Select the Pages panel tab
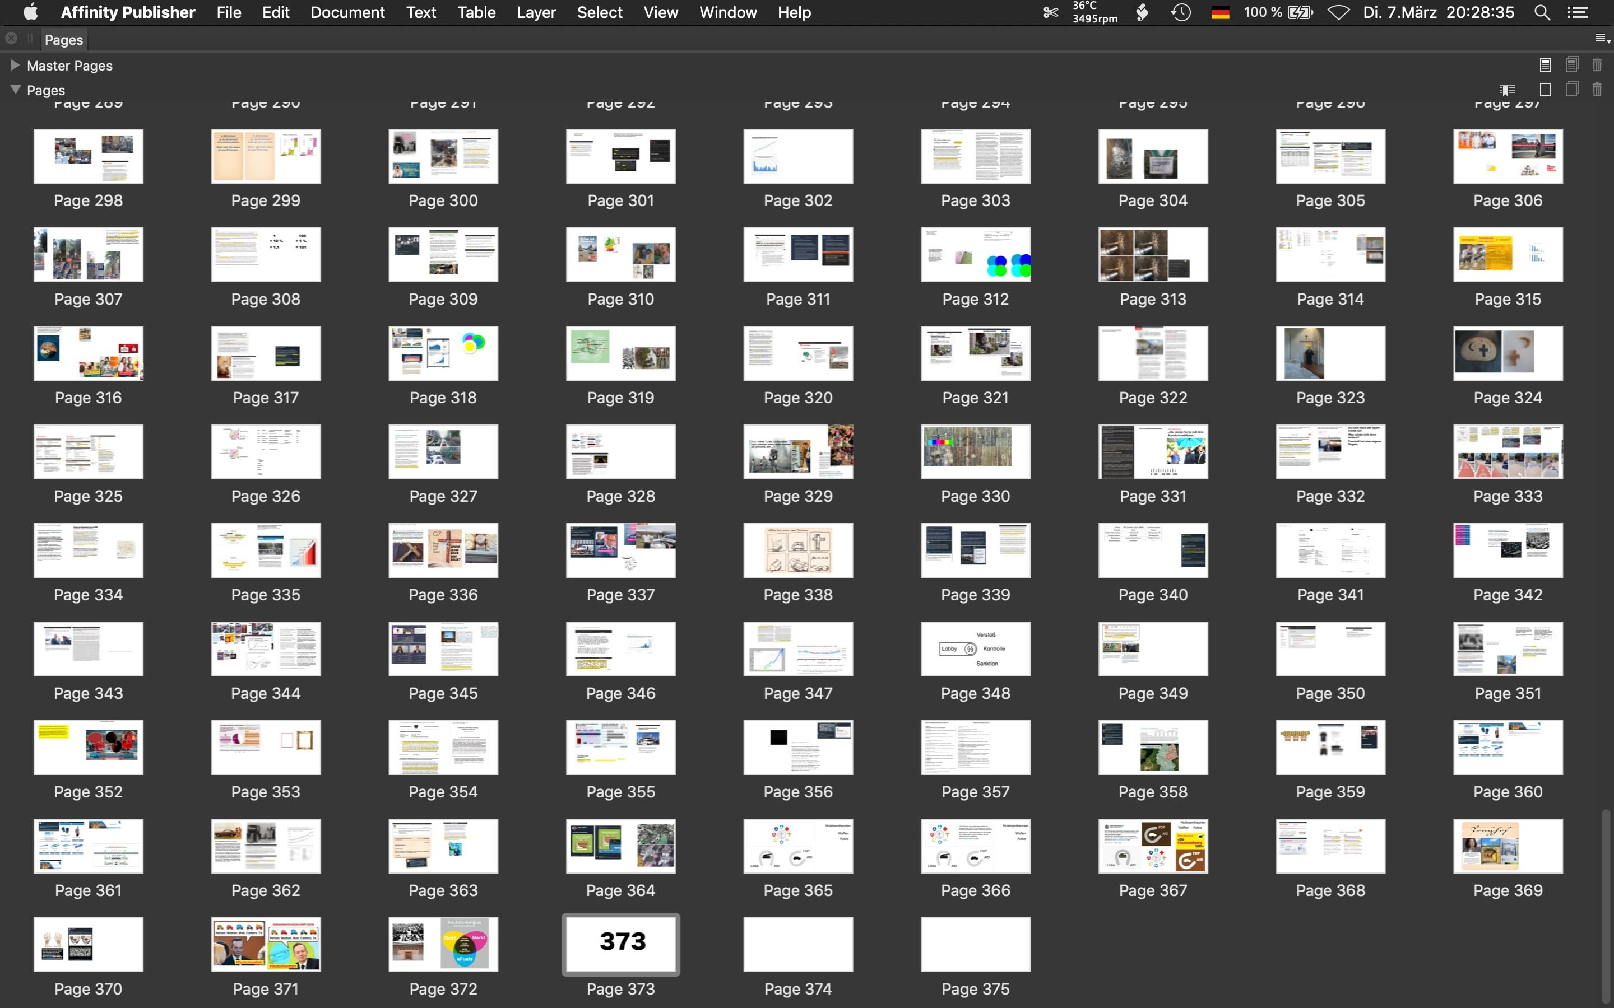This screenshot has width=1614, height=1008. [x=63, y=39]
